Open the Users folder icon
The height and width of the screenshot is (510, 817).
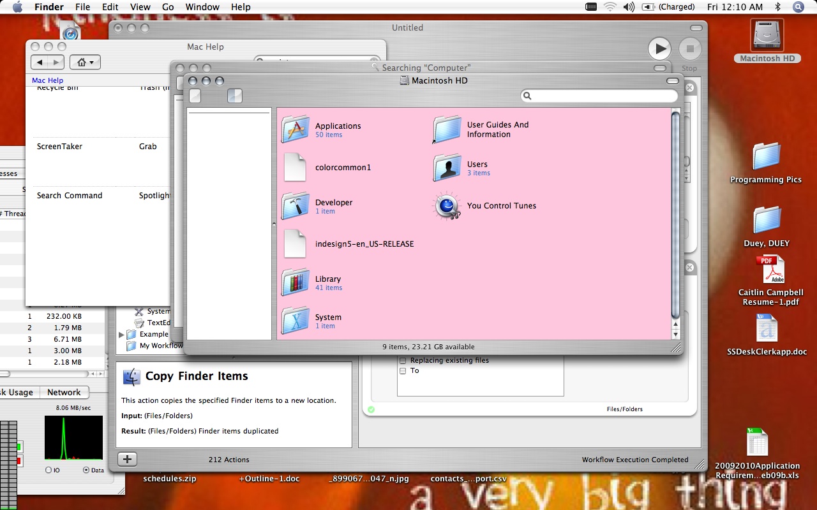point(447,168)
